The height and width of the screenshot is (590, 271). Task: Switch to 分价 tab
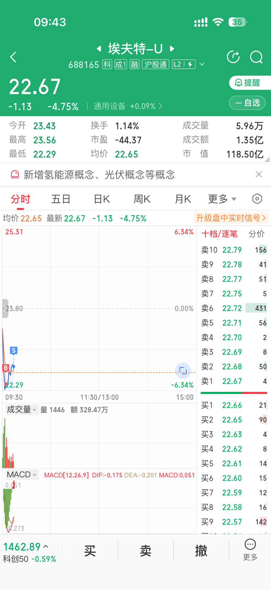point(257,234)
